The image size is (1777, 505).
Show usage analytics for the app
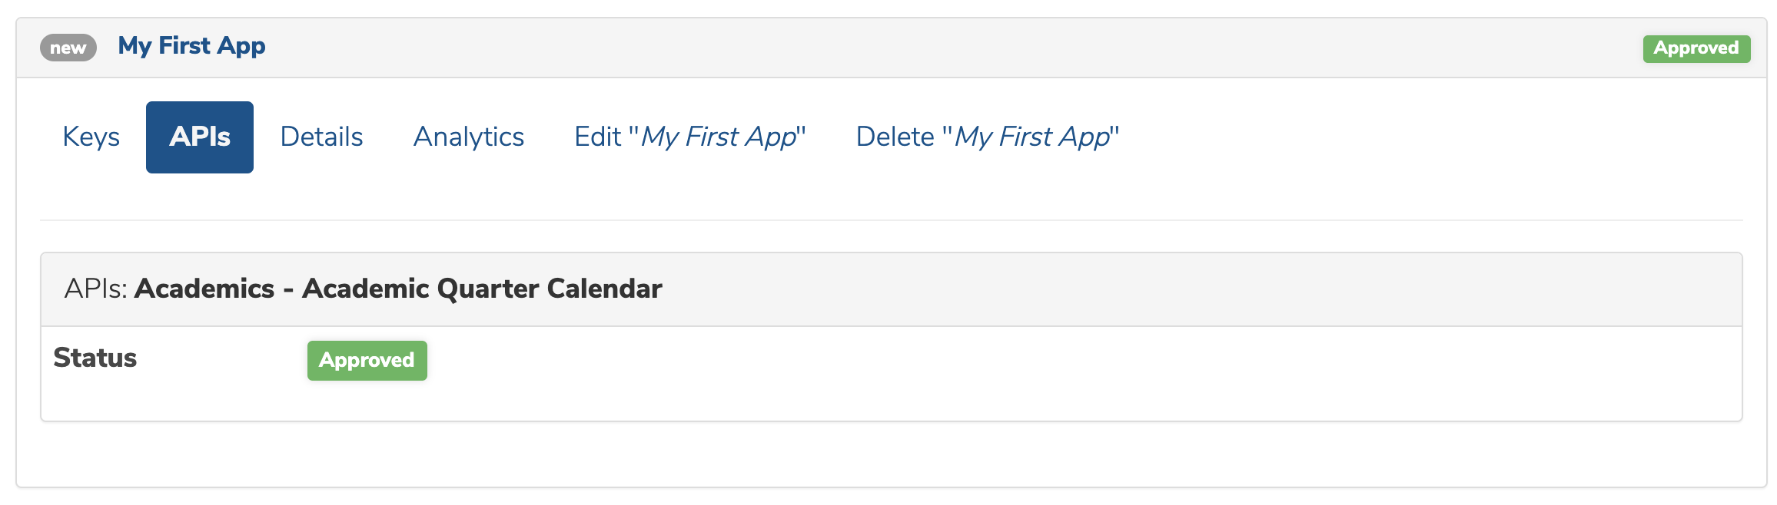click(x=469, y=137)
